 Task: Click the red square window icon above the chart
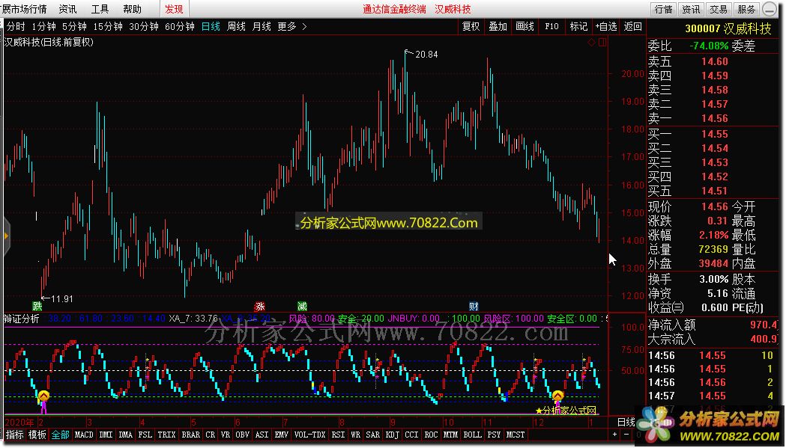(x=602, y=42)
